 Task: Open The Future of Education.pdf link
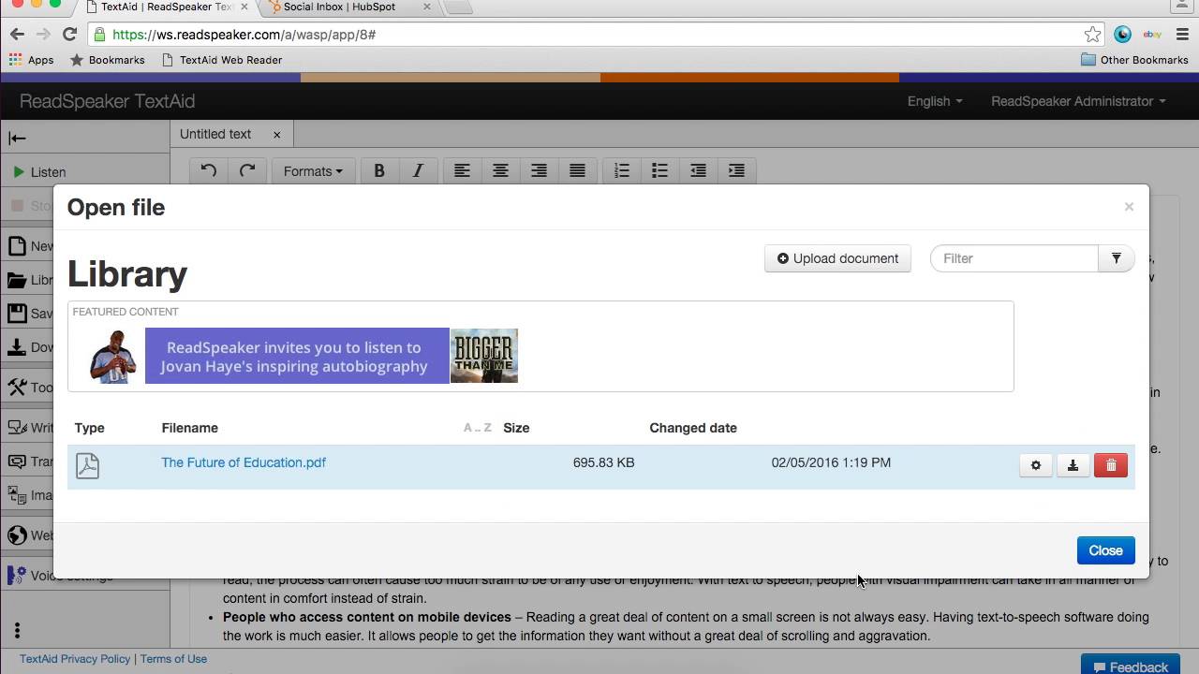point(244,462)
